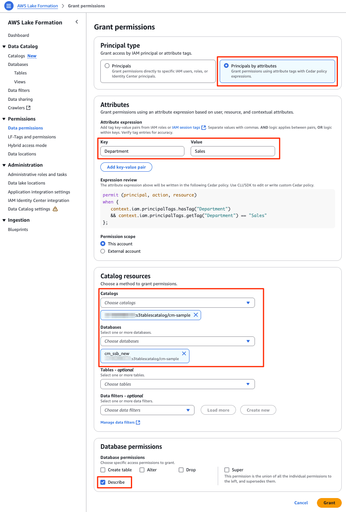Open the Choose tables dropdown
346x512 pixels.
177,384
